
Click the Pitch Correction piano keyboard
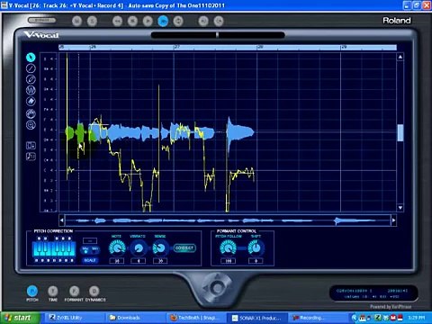(54, 249)
